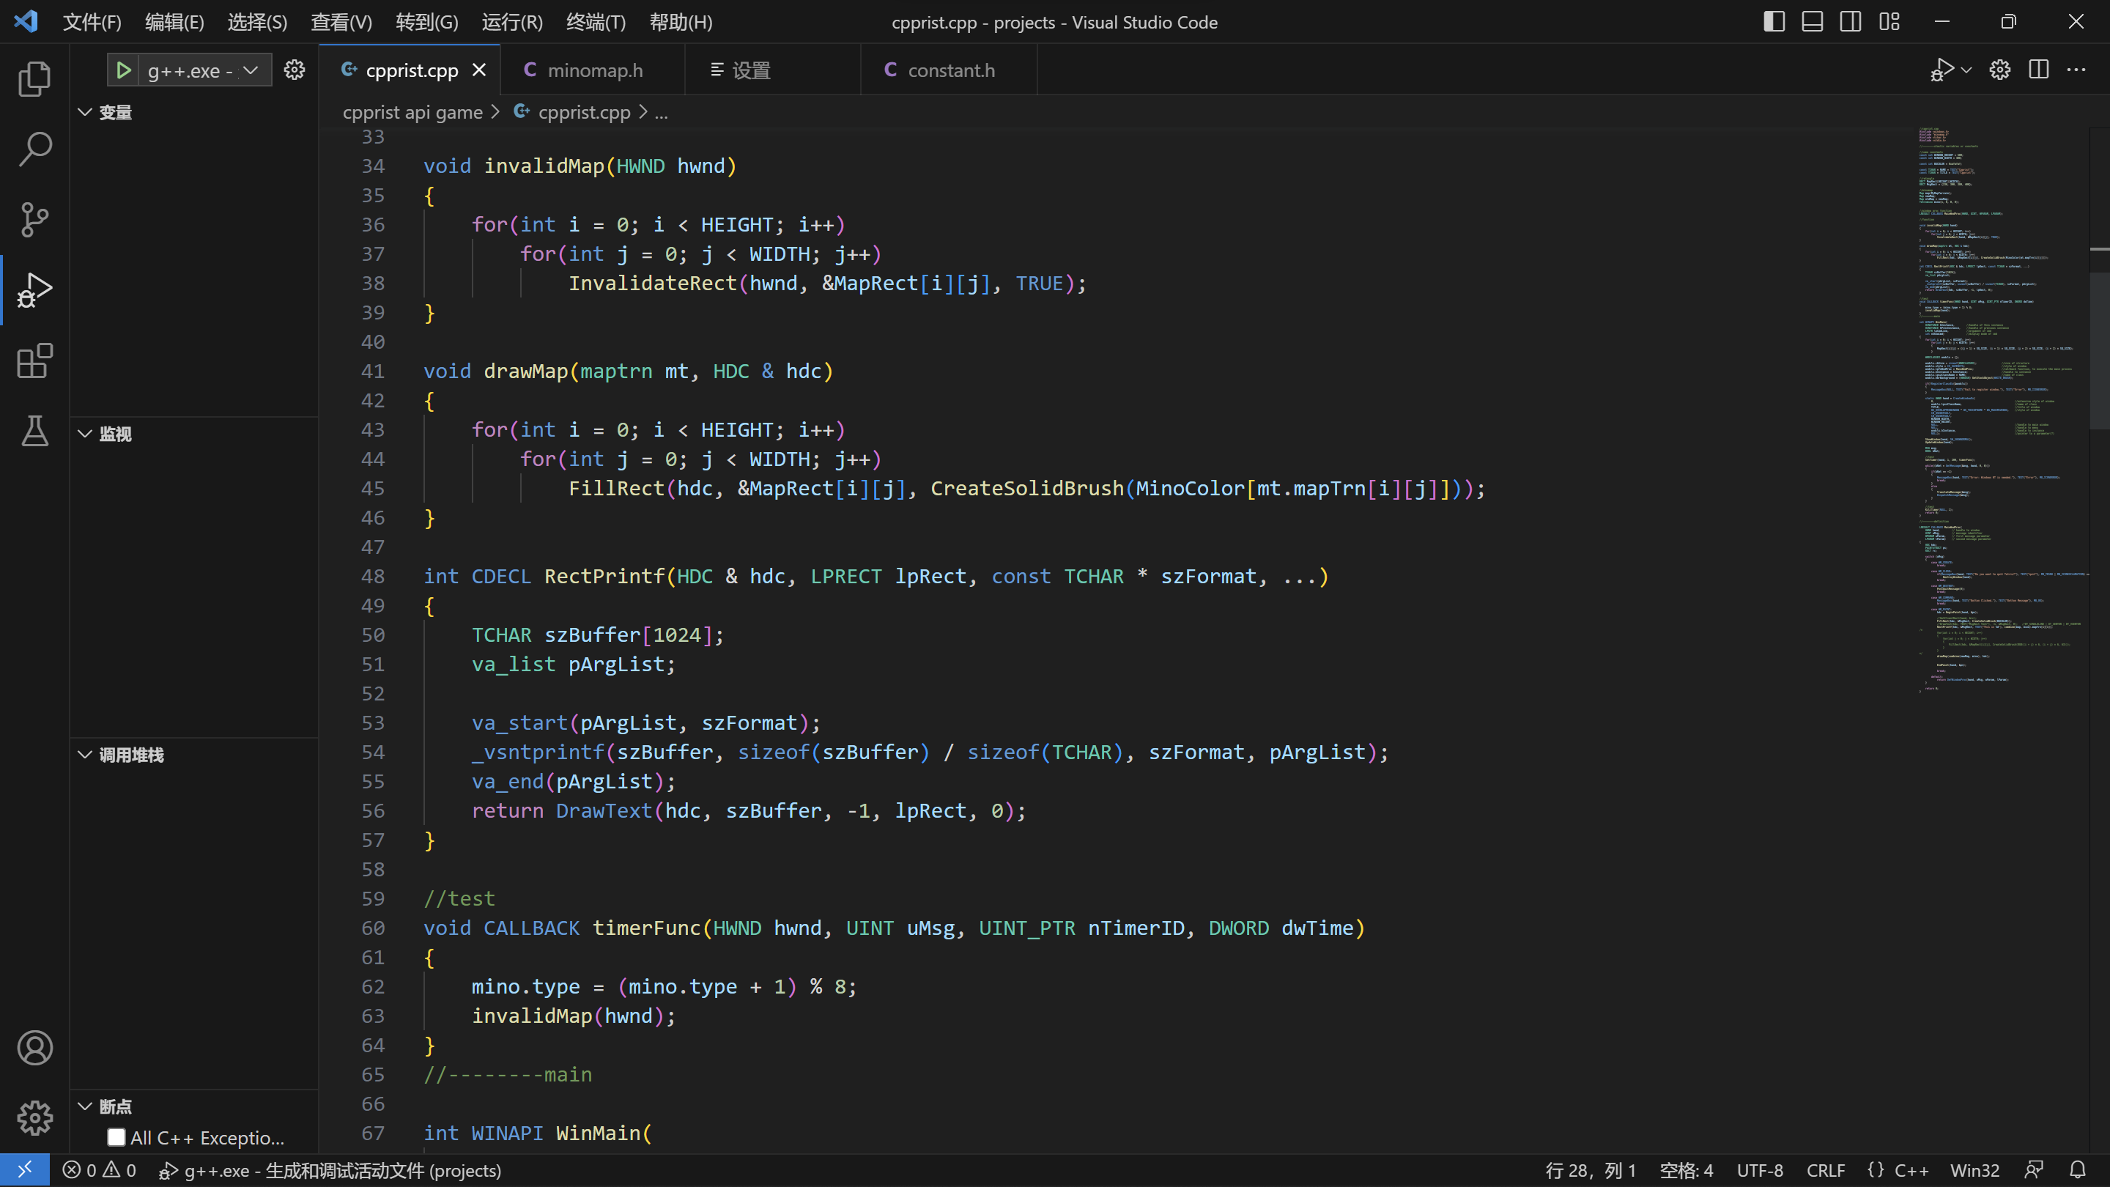This screenshot has width=2110, height=1187.
Task: Open VS Code logo application menu
Action: pyautogui.click(x=26, y=22)
